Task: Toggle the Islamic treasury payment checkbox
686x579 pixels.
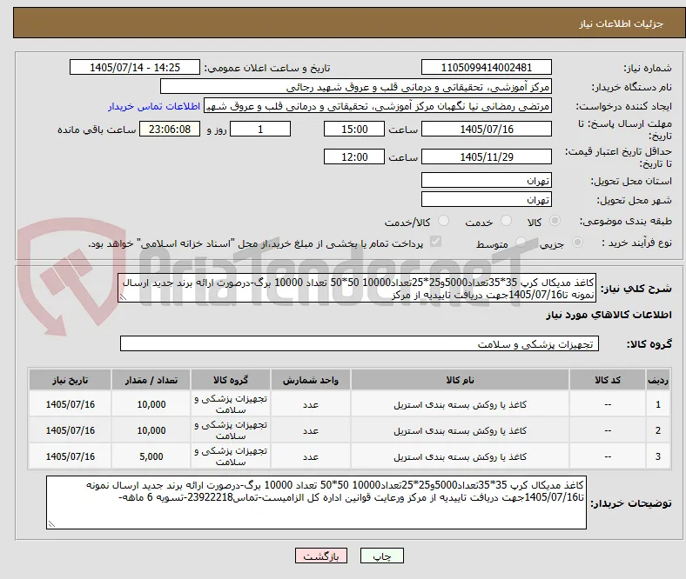Action: pyautogui.click(x=436, y=242)
